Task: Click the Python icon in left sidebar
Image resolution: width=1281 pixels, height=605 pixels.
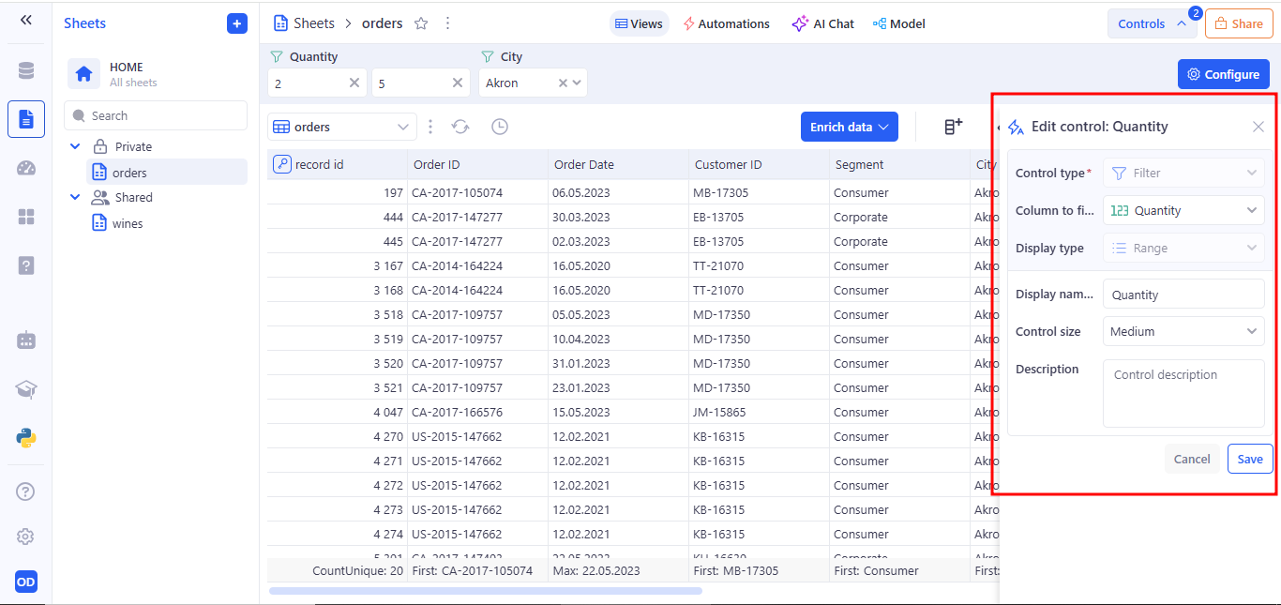Action: (x=25, y=437)
